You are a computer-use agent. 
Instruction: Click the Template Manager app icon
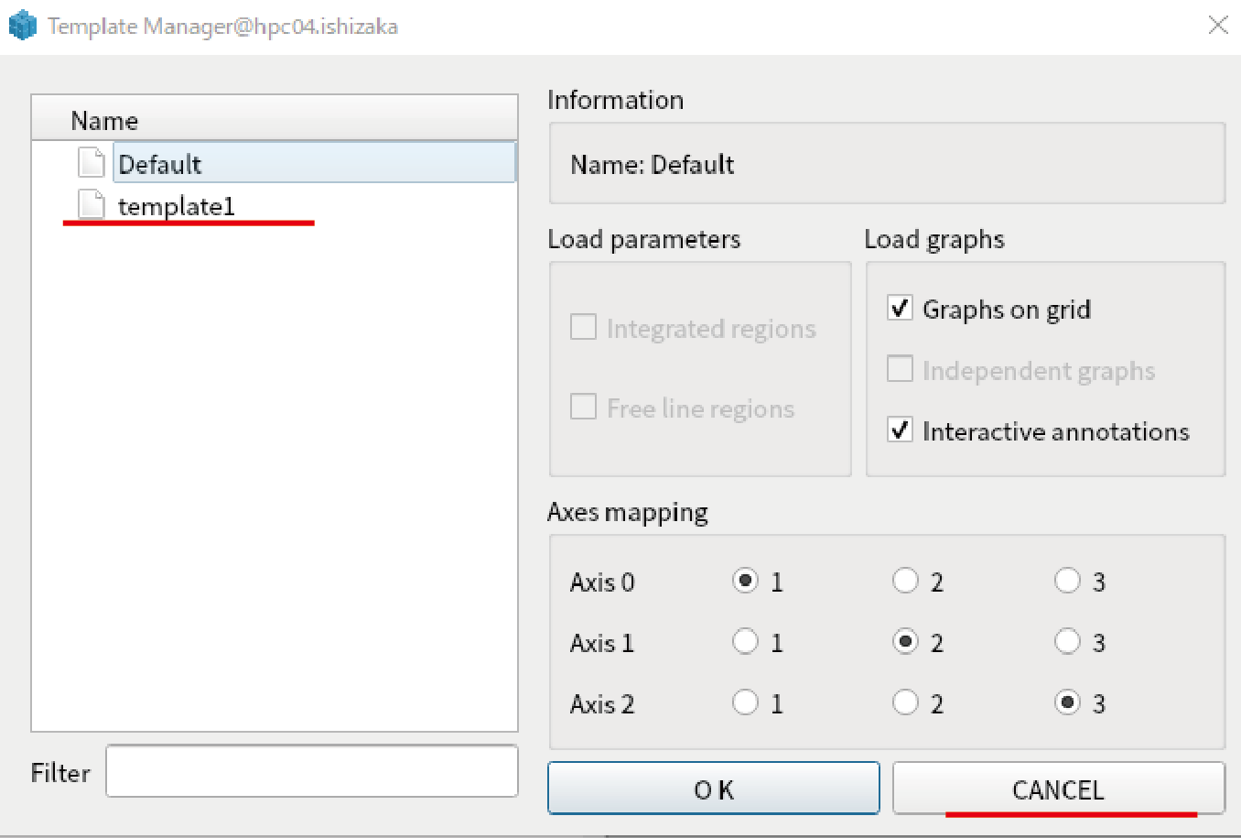(x=22, y=26)
